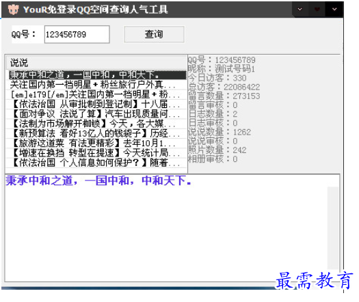
Task: Select row 【法制为市场解开枷锁】
Action: [x=96, y=124]
